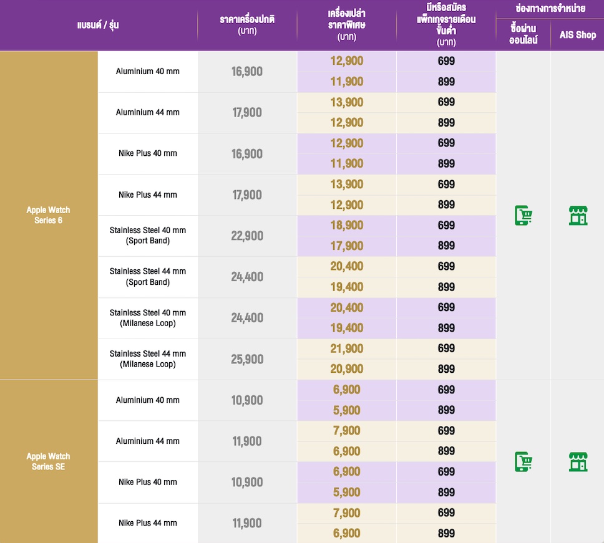This screenshot has height=543, width=604.
Task: Click the online purchase icon for Apple Watch Series 6
Action: pyautogui.click(x=523, y=216)
